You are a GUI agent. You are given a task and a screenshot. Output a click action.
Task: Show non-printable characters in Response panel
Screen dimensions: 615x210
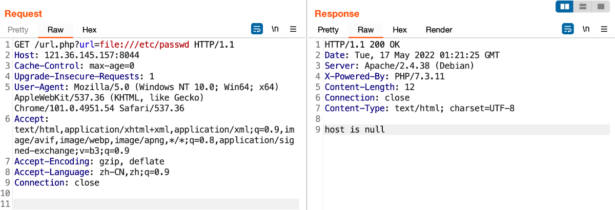[586, 29]
